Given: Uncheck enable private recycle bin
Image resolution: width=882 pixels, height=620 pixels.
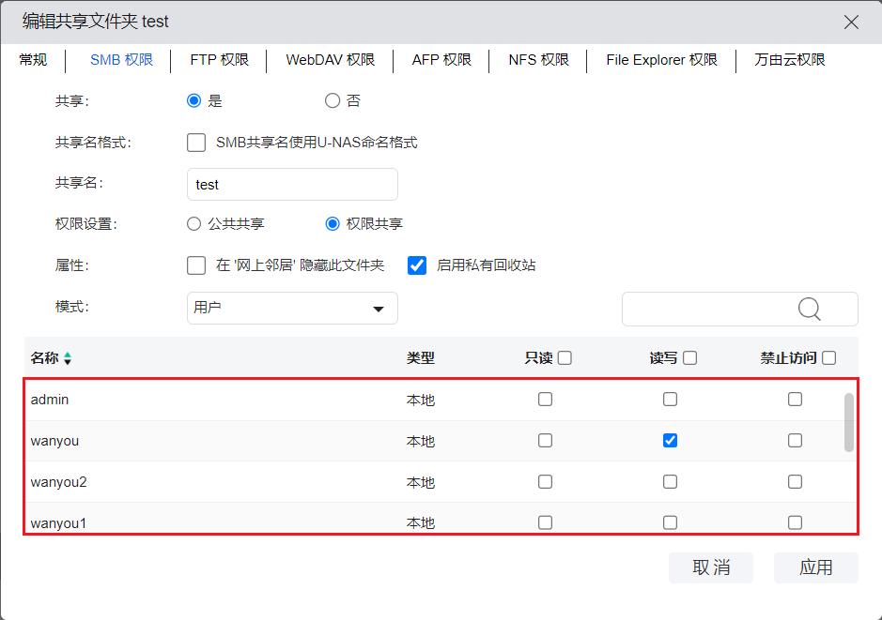Looking at the screenshot, I should [417, 265].
